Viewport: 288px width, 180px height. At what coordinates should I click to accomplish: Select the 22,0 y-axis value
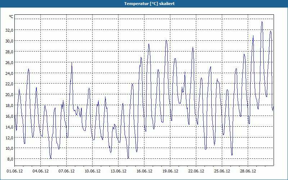point(9,84)
